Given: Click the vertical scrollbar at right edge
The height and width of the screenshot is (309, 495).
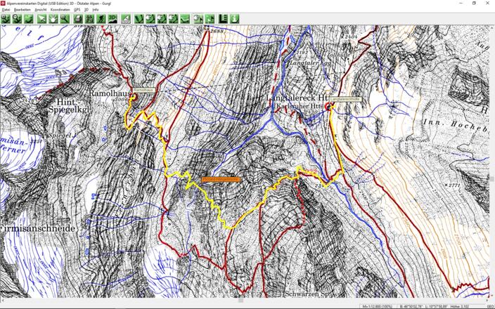Looking at the screenshot, I should pos(491,162).
